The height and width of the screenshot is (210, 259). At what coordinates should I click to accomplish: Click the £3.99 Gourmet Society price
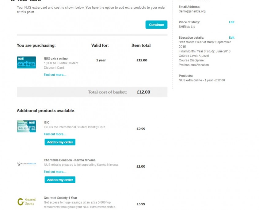[141, 204]
